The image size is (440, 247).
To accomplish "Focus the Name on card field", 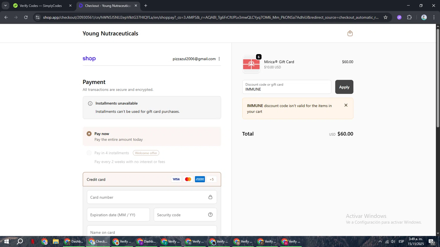I will (152, 231).
